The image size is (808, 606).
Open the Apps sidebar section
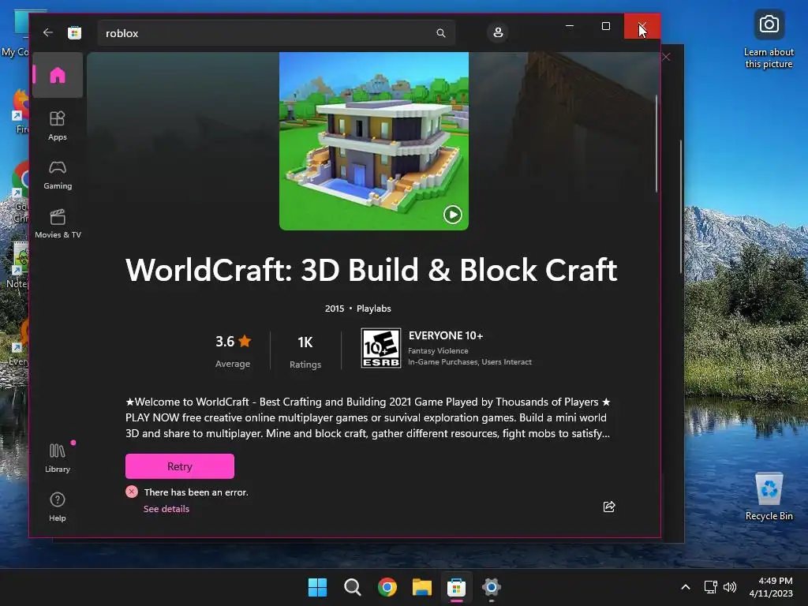(x=58, y=125)
